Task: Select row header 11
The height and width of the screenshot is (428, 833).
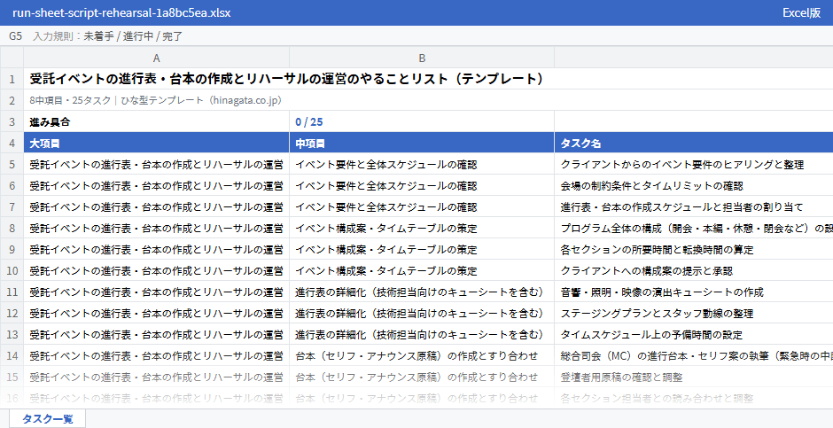Action: point(12,292)
